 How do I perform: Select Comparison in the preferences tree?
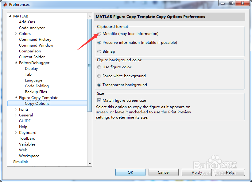30,51
